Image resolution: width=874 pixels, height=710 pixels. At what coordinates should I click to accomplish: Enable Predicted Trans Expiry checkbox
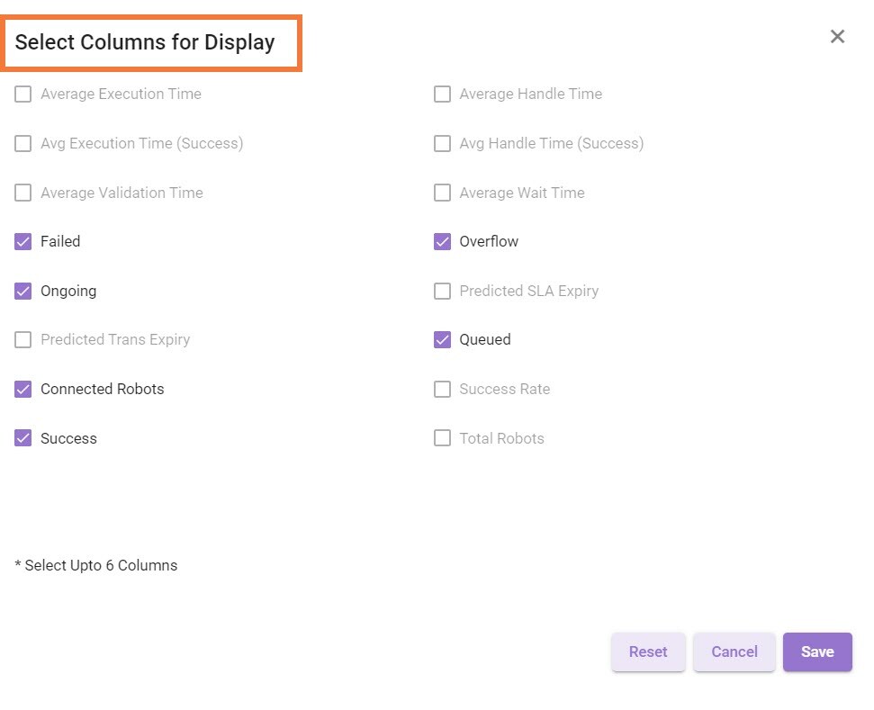point(23,340)
